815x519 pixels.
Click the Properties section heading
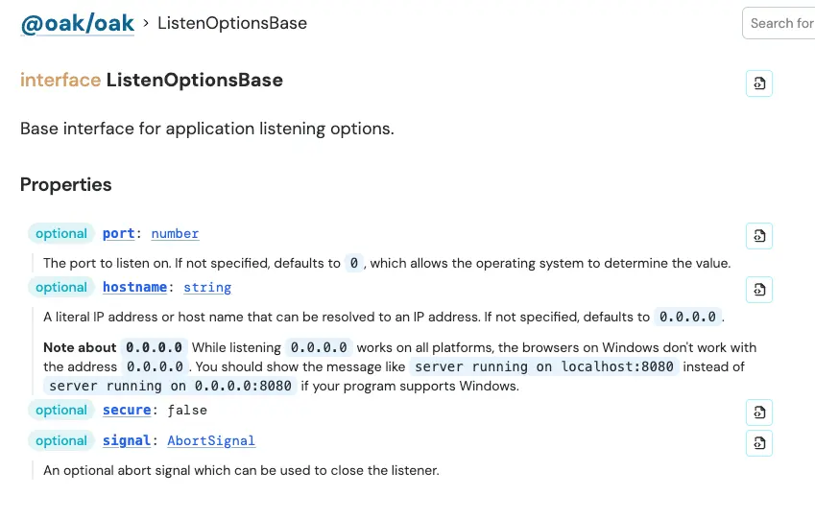tap(66, 184)
